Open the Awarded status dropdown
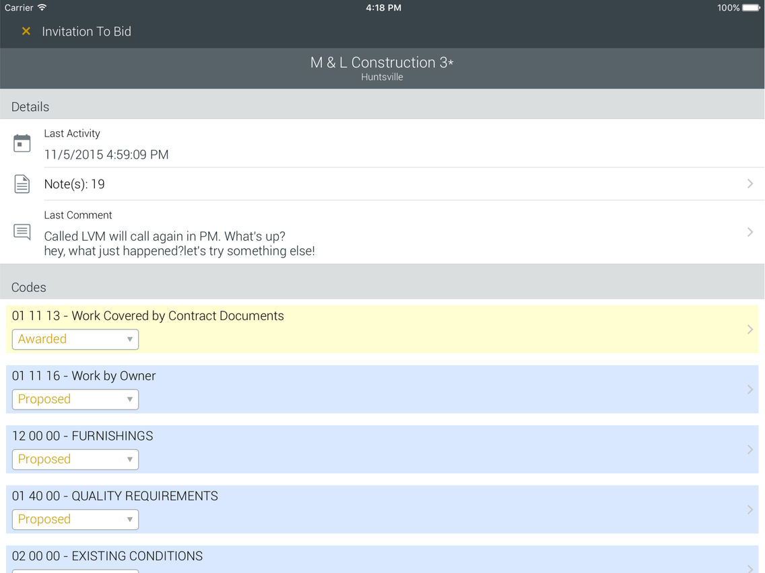 point(75,339)
